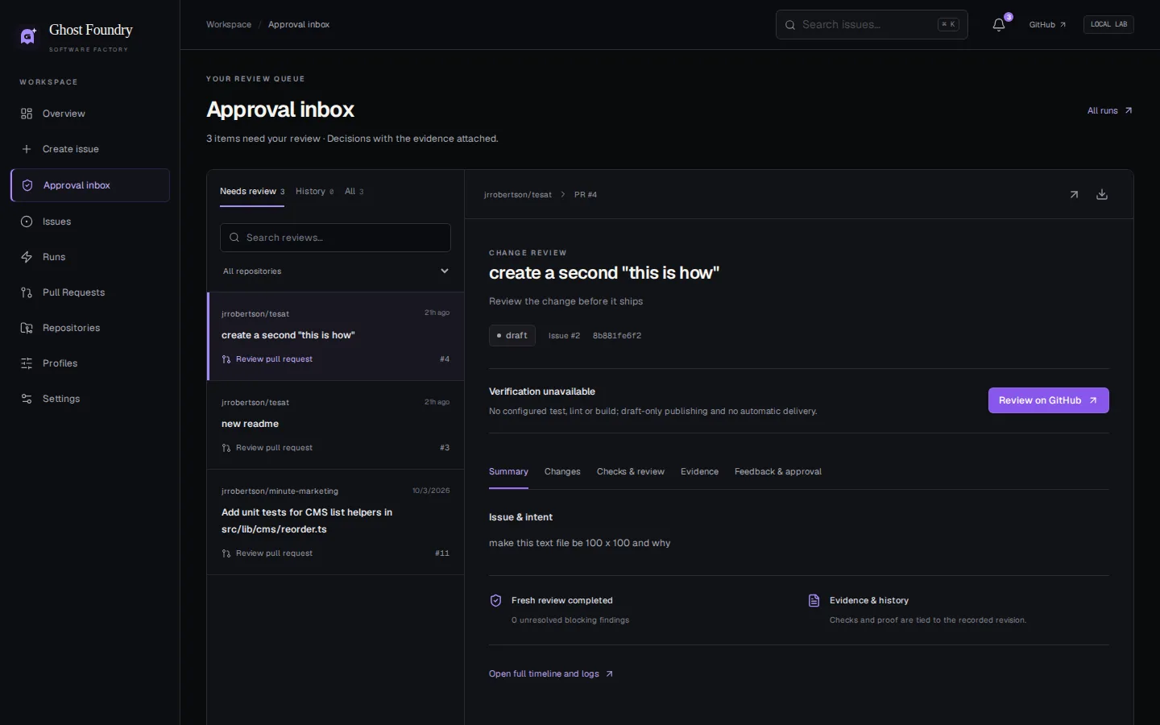Switch to Feedback & approval tab
Viewport: 1160px width, 725px height.
(778, 472)
